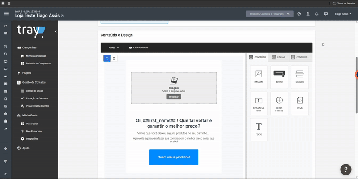Select paragraph Aproveite agora para fazer sua compra
358x179 pixels.
pyautogui.click(x=174, y=140)
